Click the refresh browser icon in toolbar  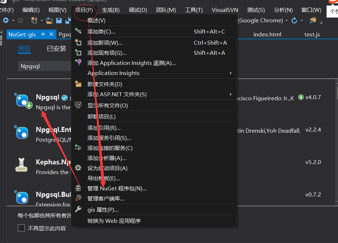[x=294, y=21]
